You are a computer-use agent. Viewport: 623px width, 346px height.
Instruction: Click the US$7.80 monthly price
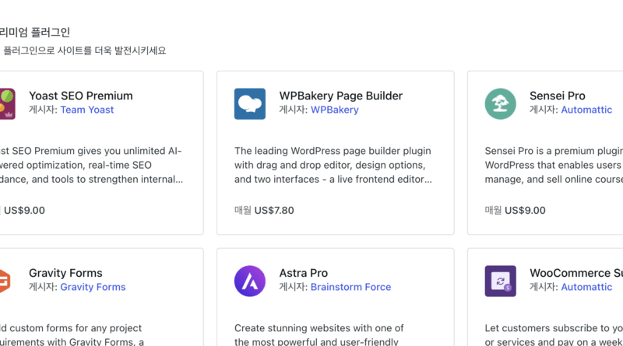pos(274,210)
